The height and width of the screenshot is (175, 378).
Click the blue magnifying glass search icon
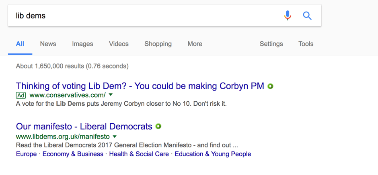point(307,16)
